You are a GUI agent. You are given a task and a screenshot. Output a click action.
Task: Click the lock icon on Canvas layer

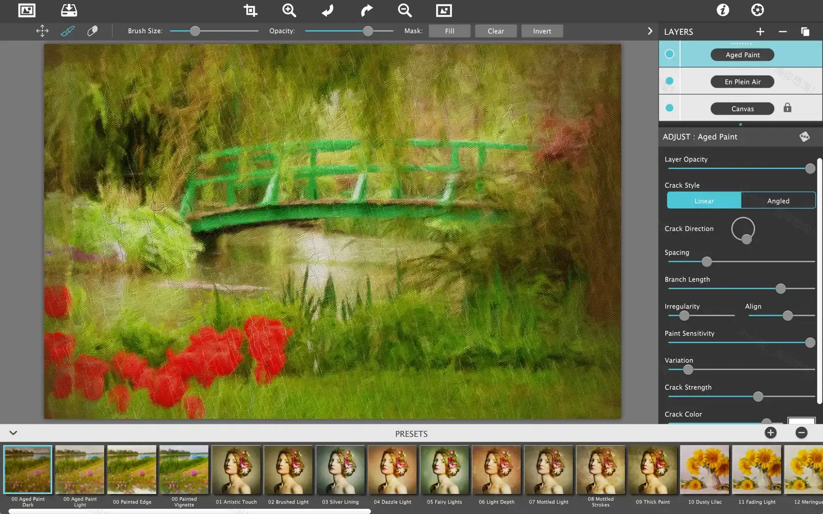pos(788,108)
